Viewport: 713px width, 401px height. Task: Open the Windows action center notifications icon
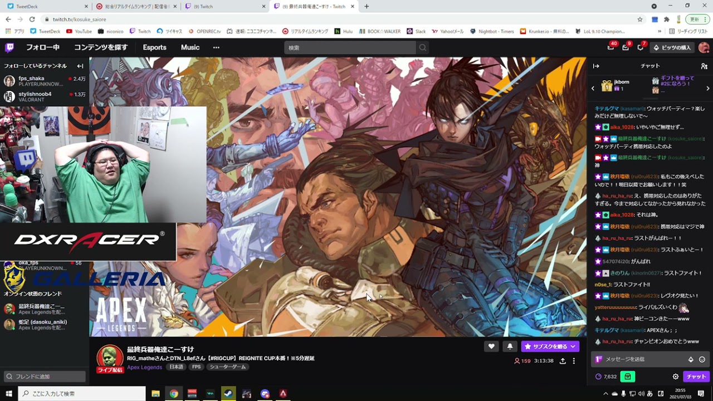(701, 394)
